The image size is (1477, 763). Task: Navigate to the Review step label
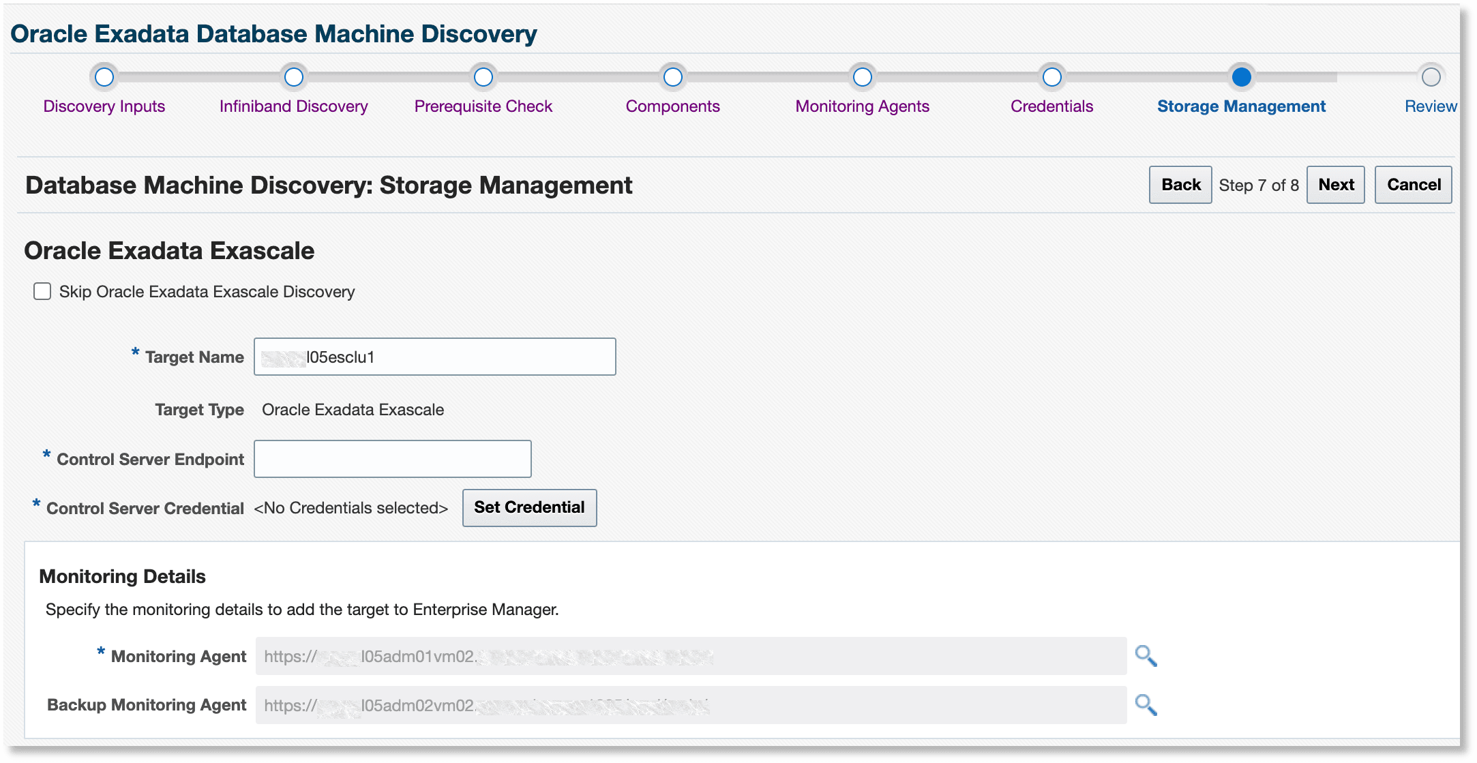(1430, 106)
